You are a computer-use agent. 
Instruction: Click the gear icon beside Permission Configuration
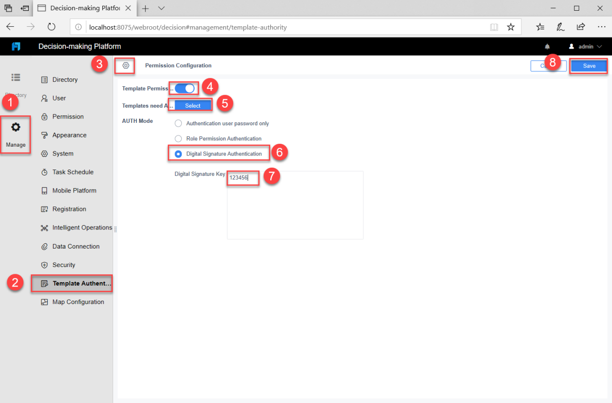pyautogui.click(x=125, y=65)
